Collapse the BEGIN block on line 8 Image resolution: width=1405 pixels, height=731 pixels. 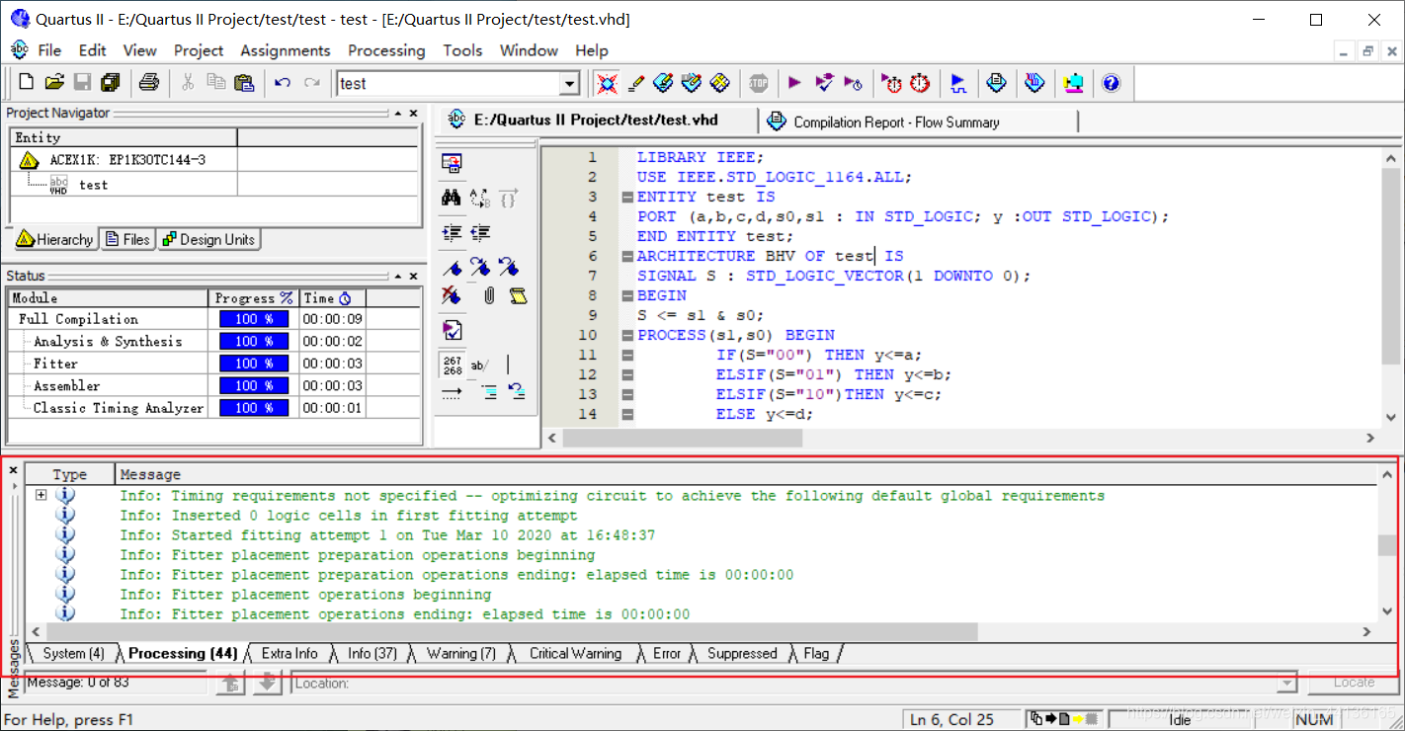click(626, 295)
